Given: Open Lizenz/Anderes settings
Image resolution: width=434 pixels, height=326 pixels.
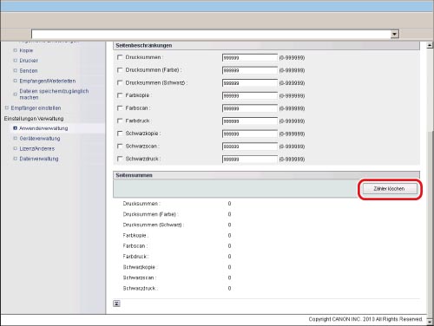Looking at the screenshot, I should 36,148.
